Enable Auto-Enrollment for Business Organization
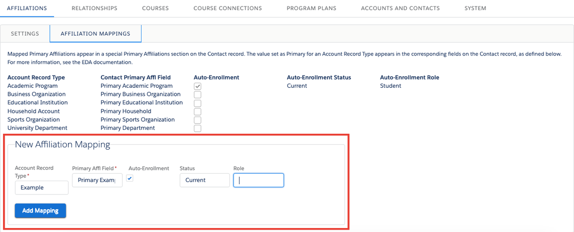Image resolution: width=574 pixels, height=232 pixels. click(x=197, y=95)
